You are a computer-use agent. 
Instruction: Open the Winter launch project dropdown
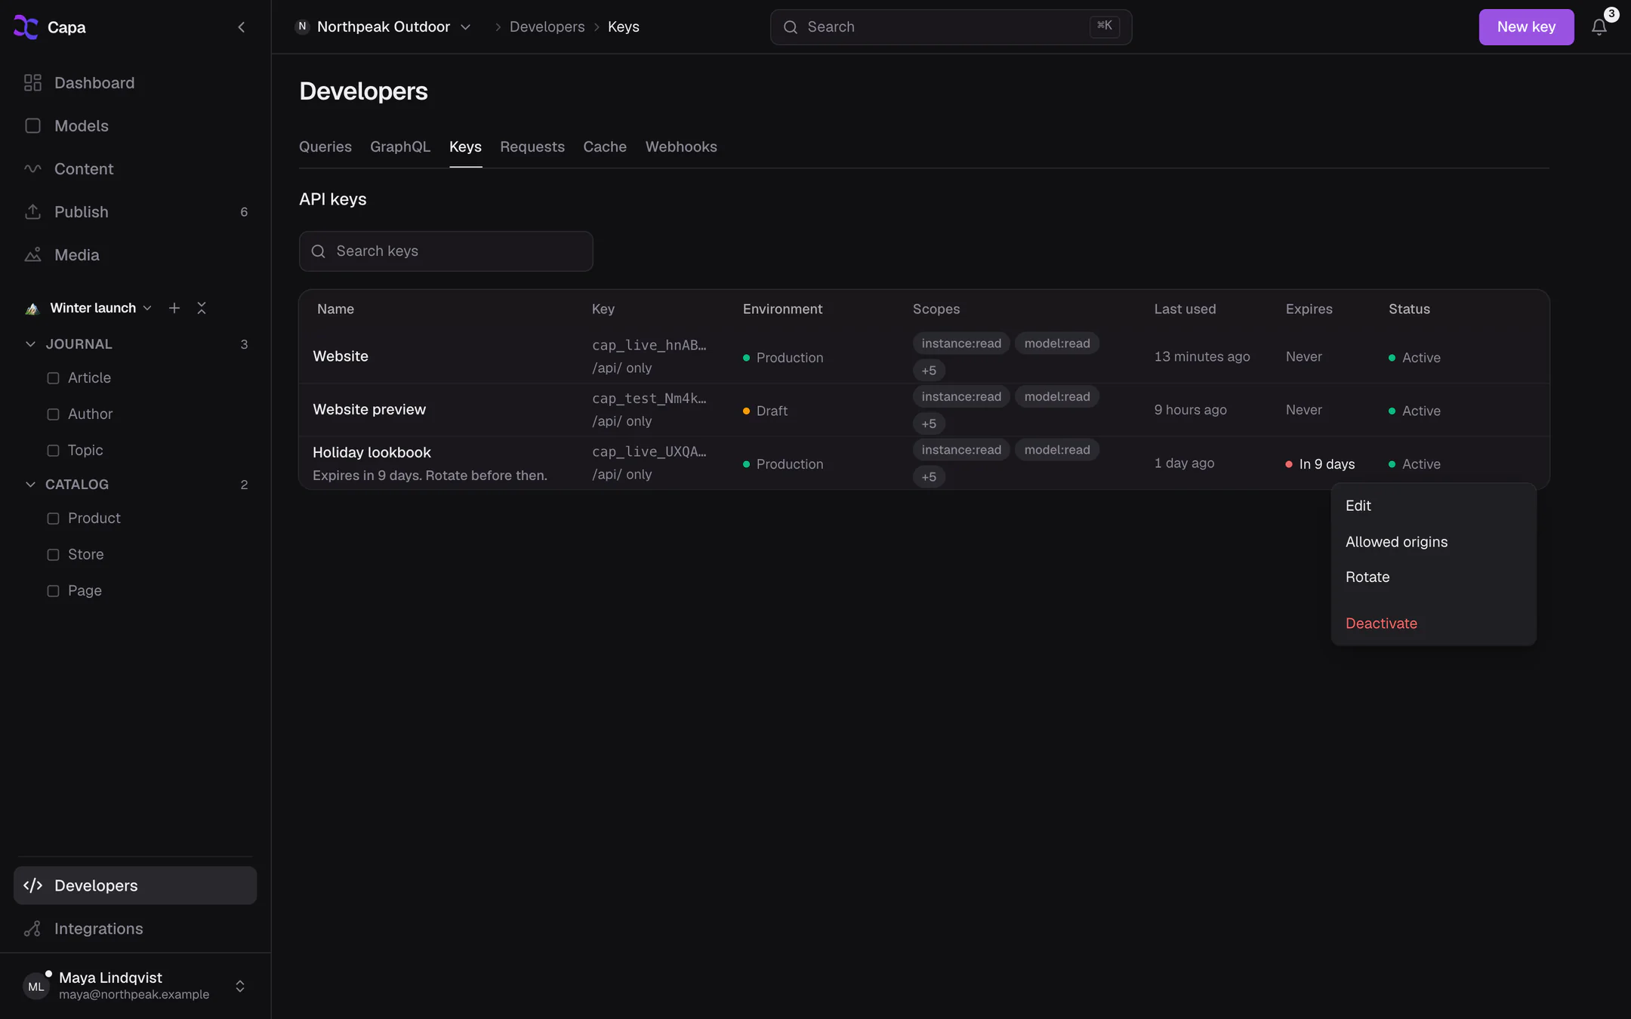[x=100, y=308]
